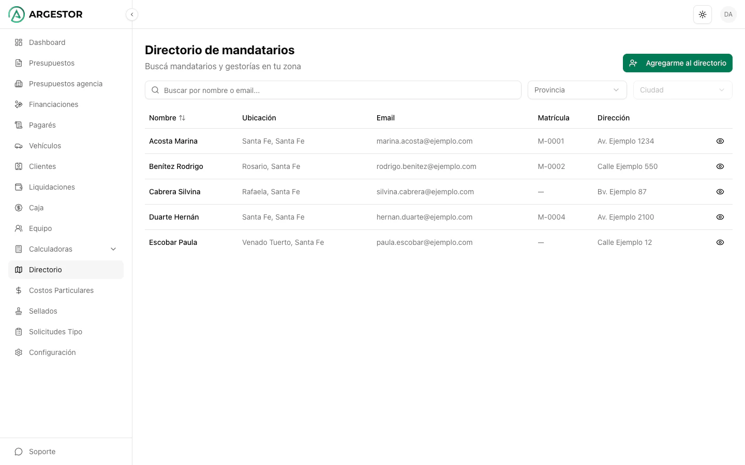This screenshot has width=745, height=465.
Task: Click address Bv. Ejemplo 87
Action: click(622, 192)
